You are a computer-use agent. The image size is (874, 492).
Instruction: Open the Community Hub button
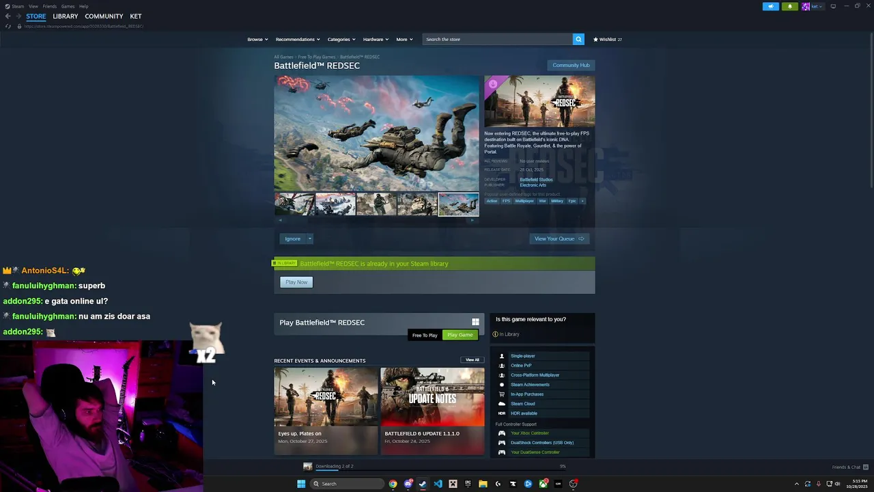pos(571,65)
